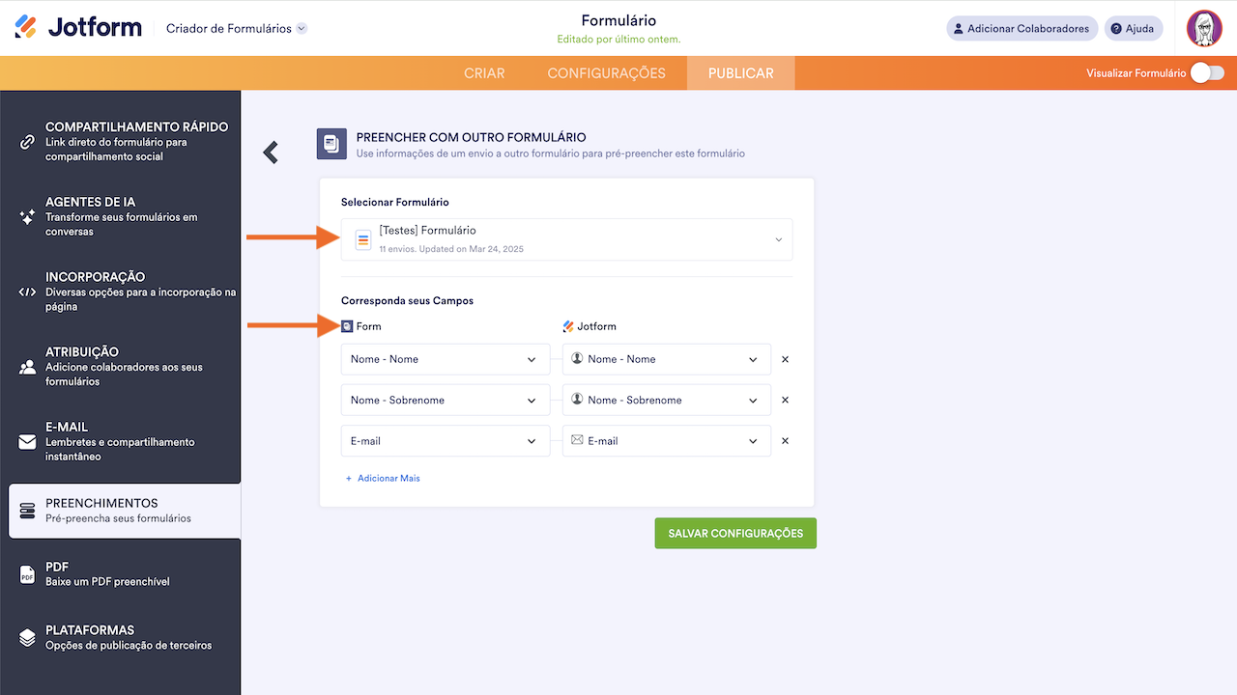The height and width of the screenshot is (695, 1237).
Task: Click the Jotform logo
Action: (x=78, y=28)
